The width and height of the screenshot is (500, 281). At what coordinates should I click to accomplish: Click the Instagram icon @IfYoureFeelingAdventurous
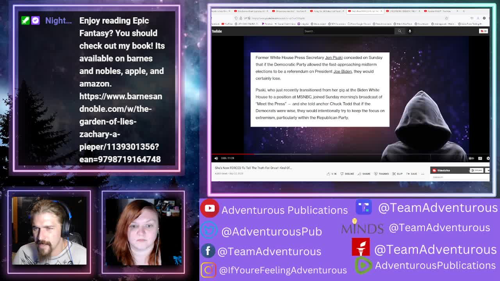[208, 270]
